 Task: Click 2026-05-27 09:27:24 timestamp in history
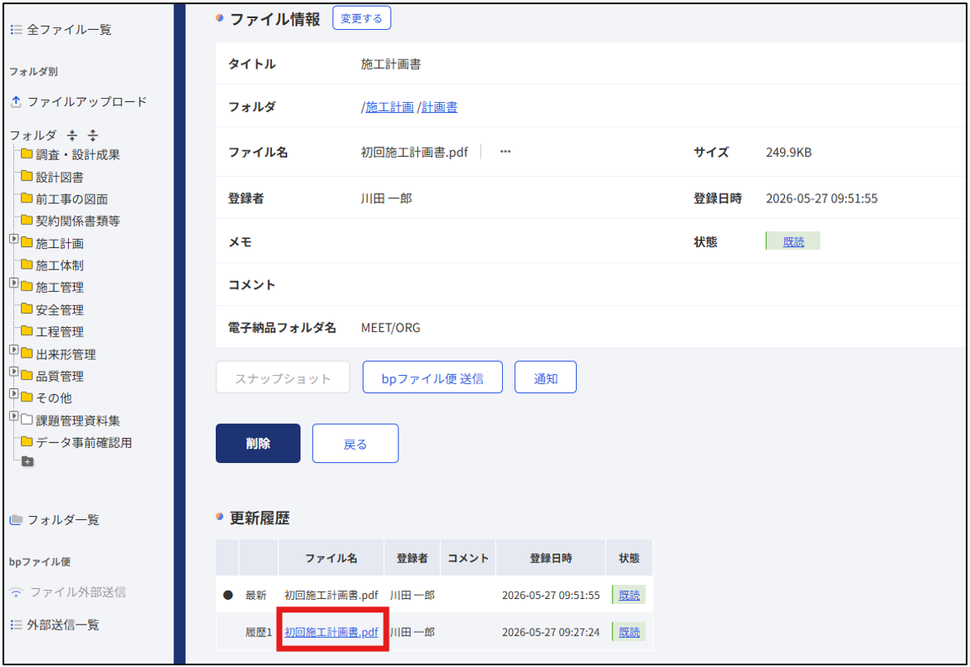(x=551, y=632)
